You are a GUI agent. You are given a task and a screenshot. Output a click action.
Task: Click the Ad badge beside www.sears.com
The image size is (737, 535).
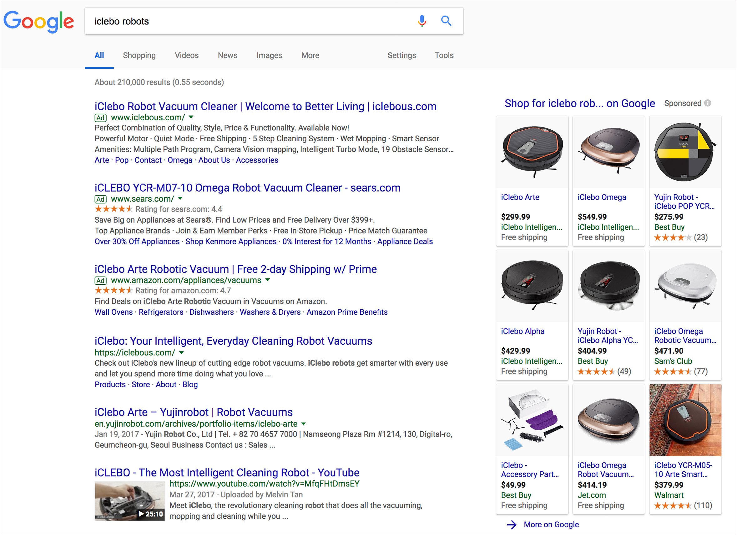(100, 199)
